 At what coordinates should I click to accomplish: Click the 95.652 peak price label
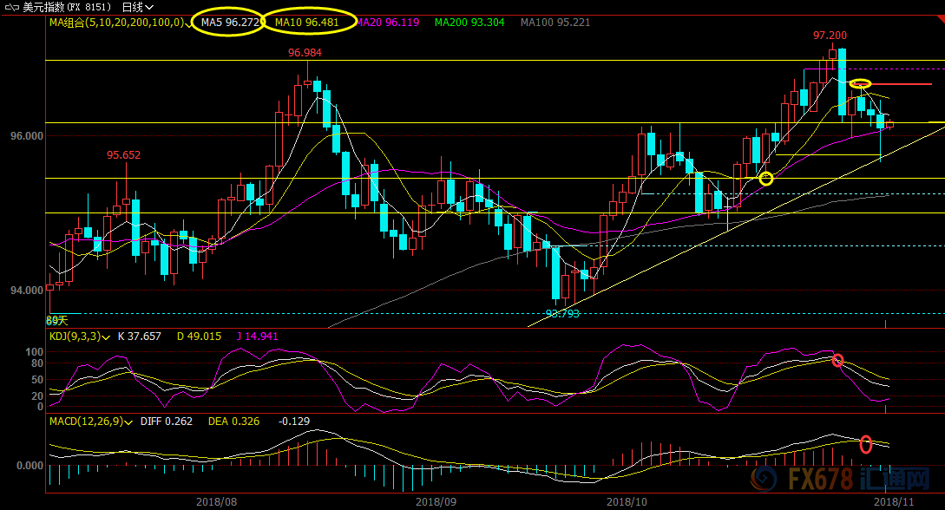123,155
